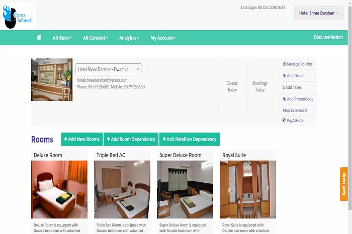
Task: Click Add Taxes link
Action: click(x=292, y=87)
